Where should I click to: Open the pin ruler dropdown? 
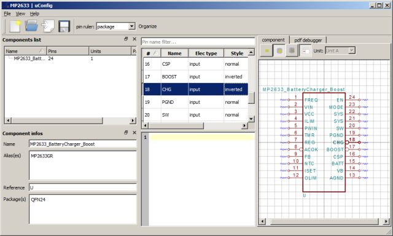pyautogui.click(x=131, y=26)
